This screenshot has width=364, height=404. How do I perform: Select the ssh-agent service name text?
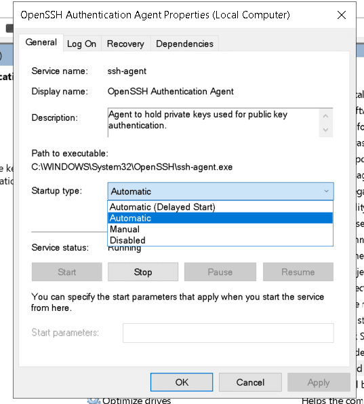coord(127,71)
